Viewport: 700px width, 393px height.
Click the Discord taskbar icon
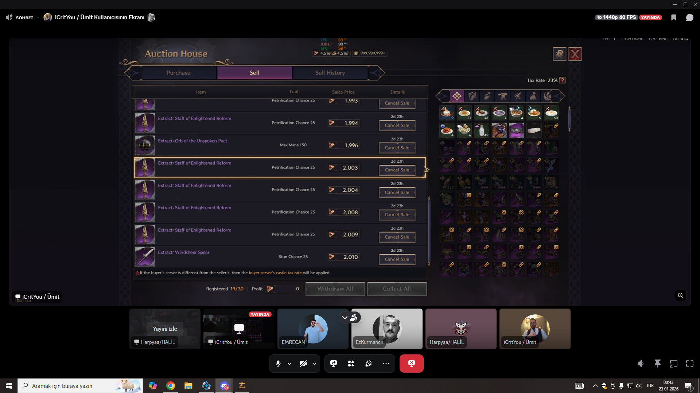(224, 386)
